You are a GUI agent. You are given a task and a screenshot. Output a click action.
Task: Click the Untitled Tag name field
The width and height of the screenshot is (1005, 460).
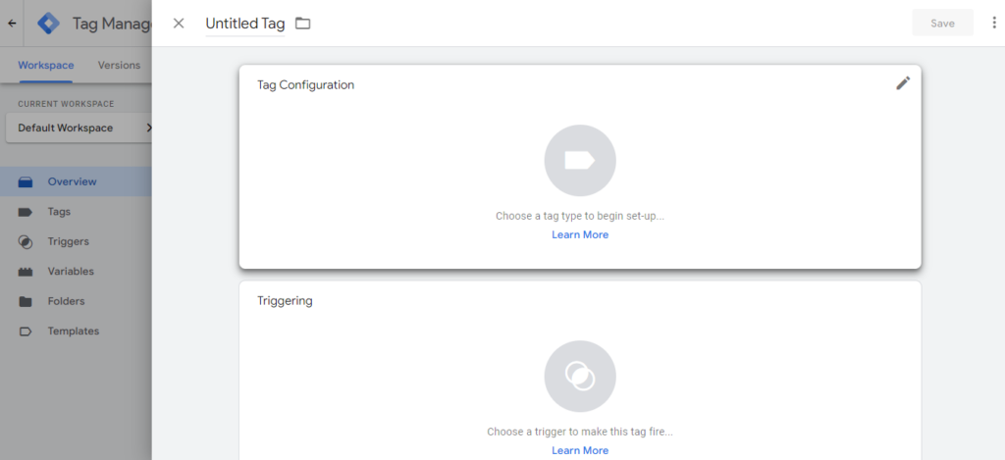[244, 24]
